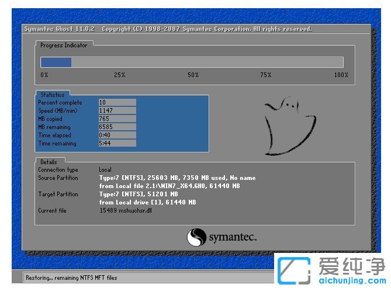
Task: Click the Symantec copyright notice in title bar
Action: tap(207, 29)
